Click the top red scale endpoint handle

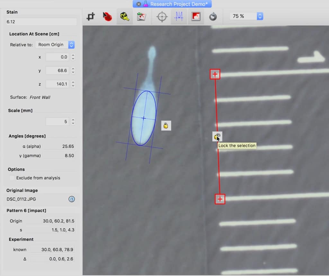click(215, 74)
